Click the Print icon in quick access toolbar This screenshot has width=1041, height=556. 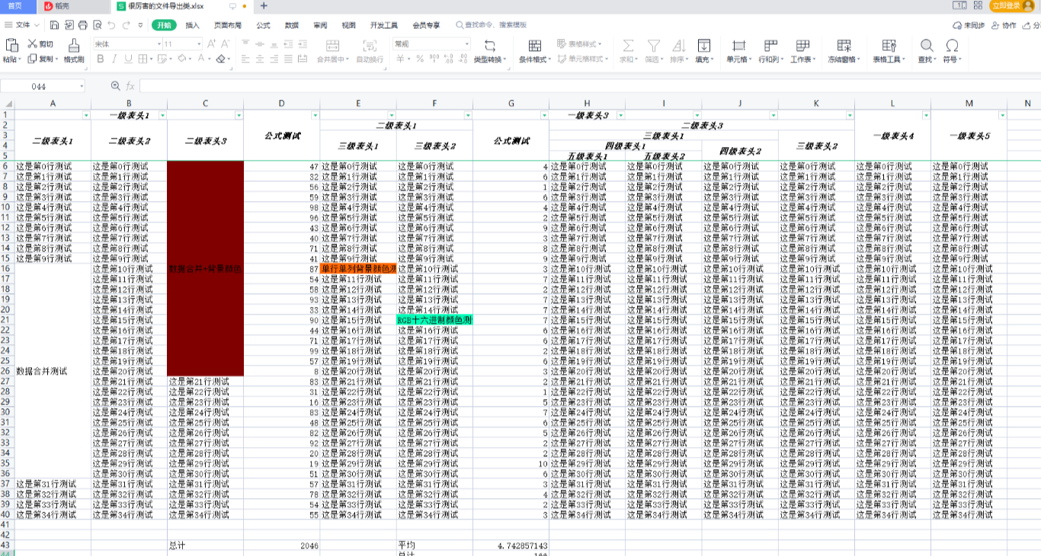pos(82,25)
